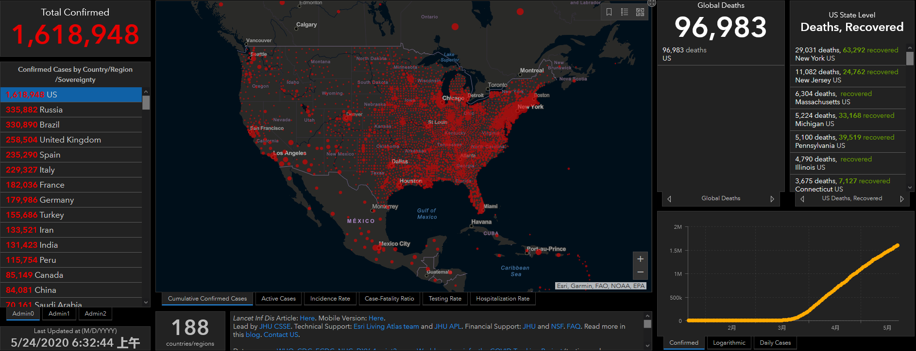The width and height of the screenshot is (916, 351).
Task: Click the country list scroll-down arrow
Action: [x=146, y=302]
